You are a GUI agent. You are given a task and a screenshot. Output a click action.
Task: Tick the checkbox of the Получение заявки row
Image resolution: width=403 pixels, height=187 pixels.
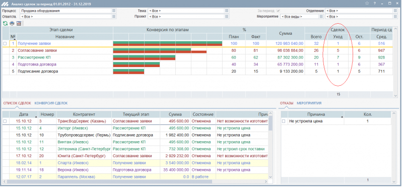(5, 44)
